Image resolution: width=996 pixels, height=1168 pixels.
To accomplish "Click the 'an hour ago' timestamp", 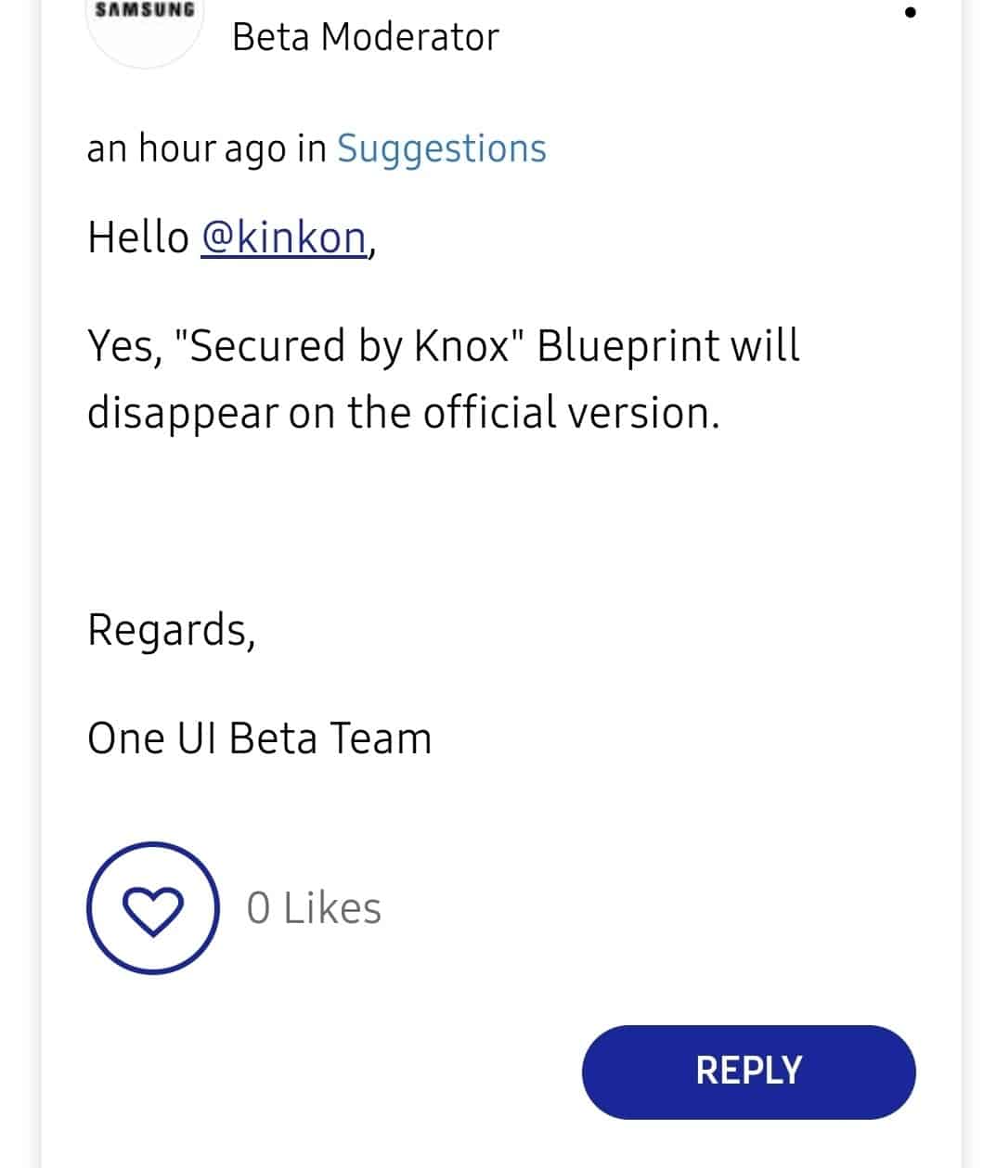I will [x=187, y=149].
